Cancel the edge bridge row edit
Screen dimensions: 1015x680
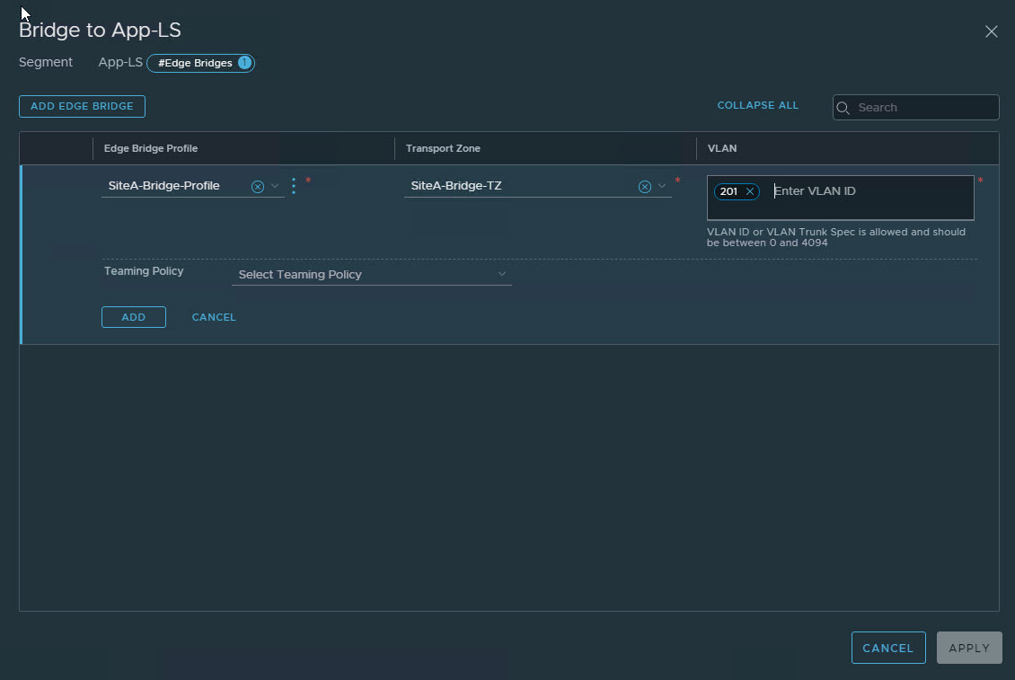coord(214,317)
